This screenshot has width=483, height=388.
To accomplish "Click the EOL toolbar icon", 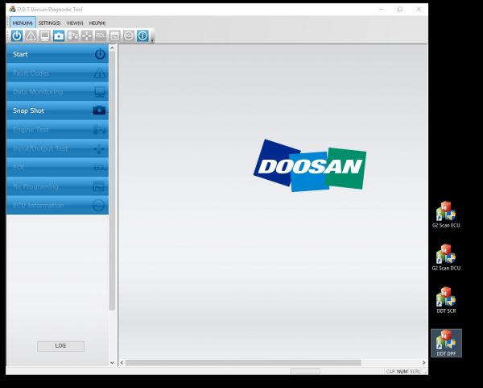I will pyautogui.click(x=101, y=35).
